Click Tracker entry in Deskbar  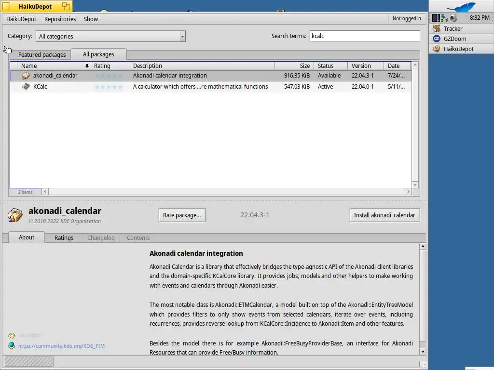pos(461,28)
